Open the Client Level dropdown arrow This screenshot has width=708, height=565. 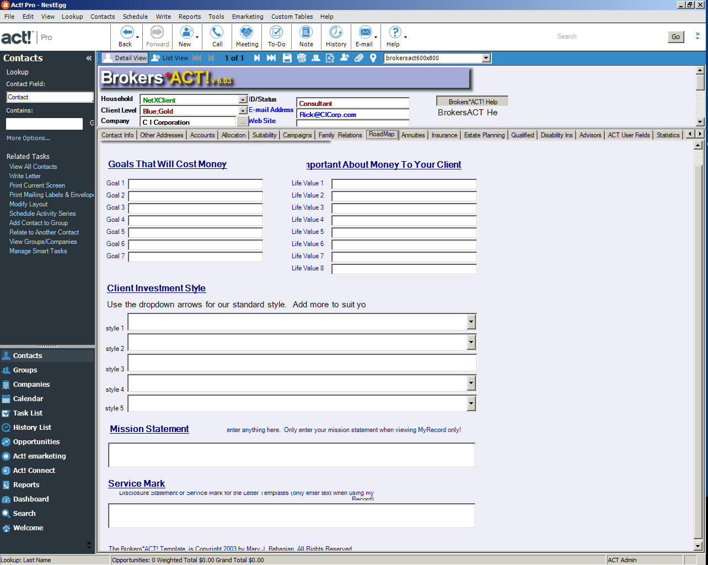pyautogui.click(x=243, y=111)
